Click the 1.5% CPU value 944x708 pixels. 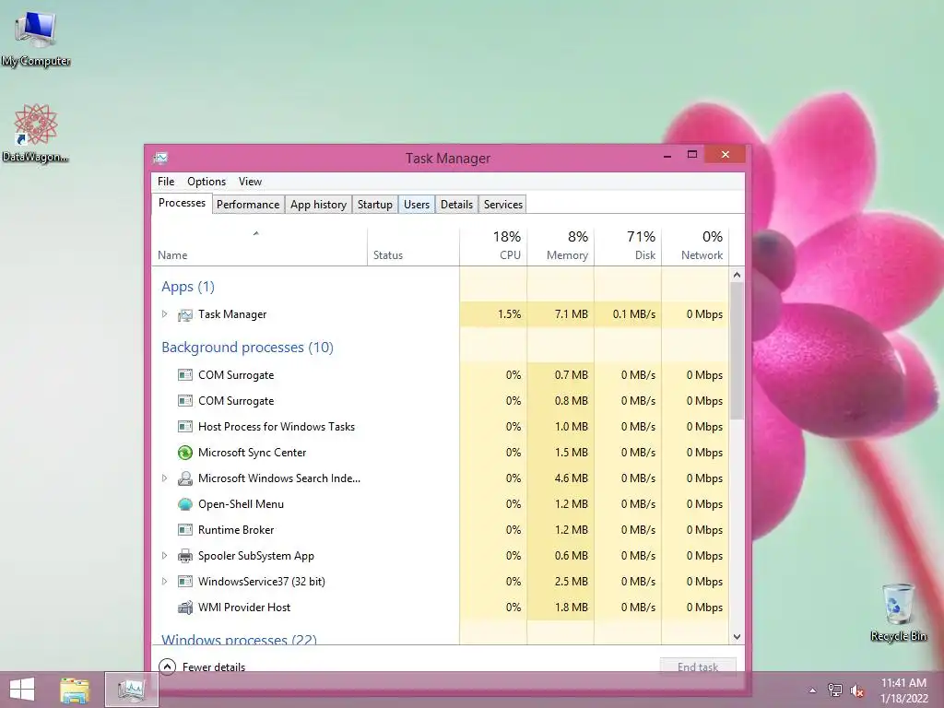pos(509,314)
